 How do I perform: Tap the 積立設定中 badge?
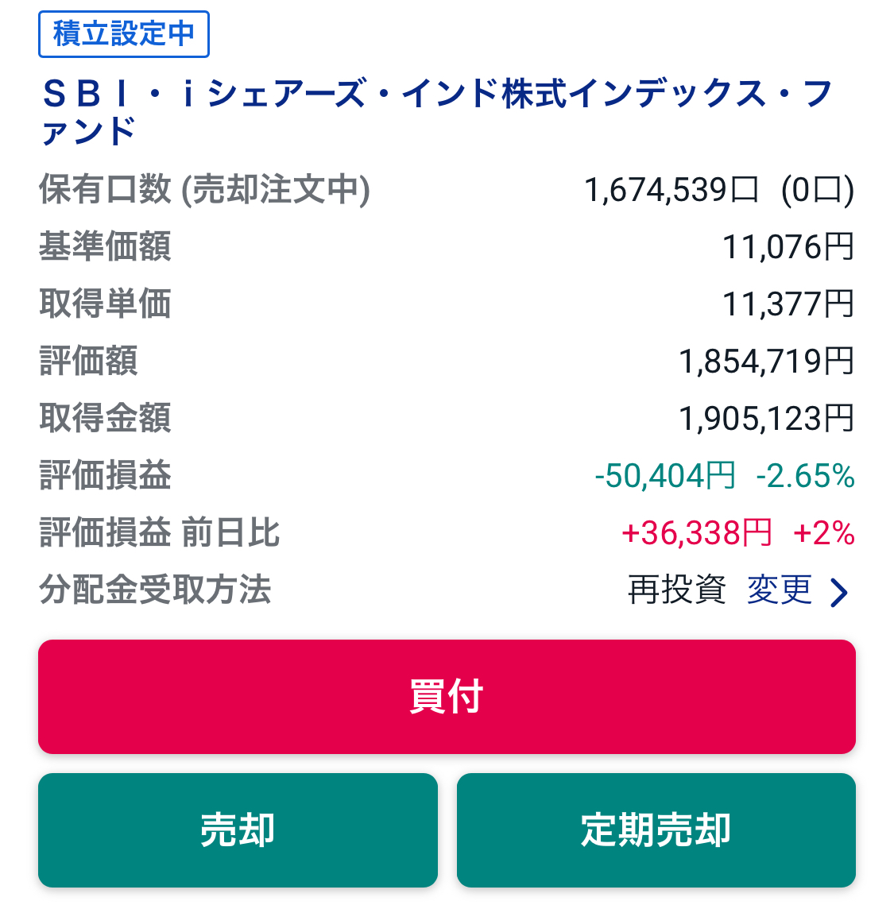point(123,34)
